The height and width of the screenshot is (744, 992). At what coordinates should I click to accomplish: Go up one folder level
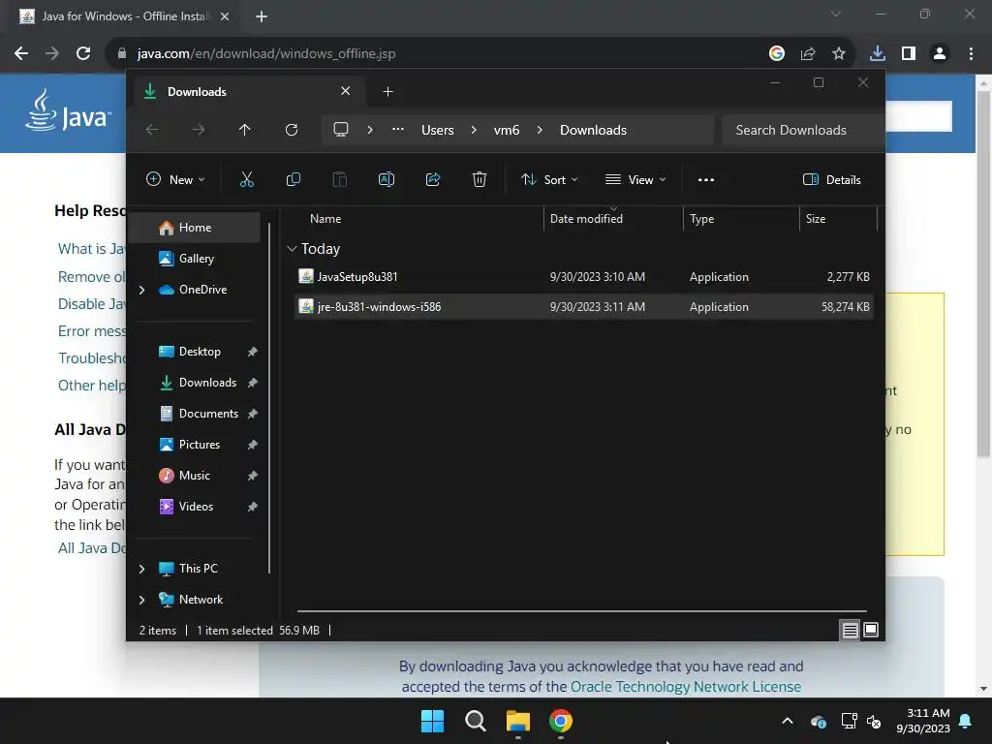(x=245, y=130)
